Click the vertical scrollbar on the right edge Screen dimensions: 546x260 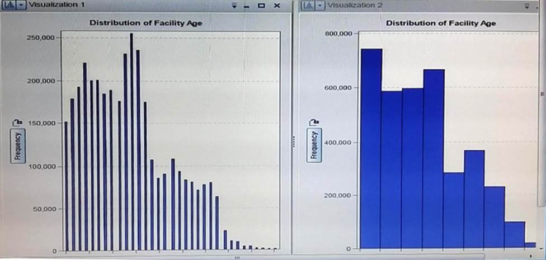click(543, 94)
